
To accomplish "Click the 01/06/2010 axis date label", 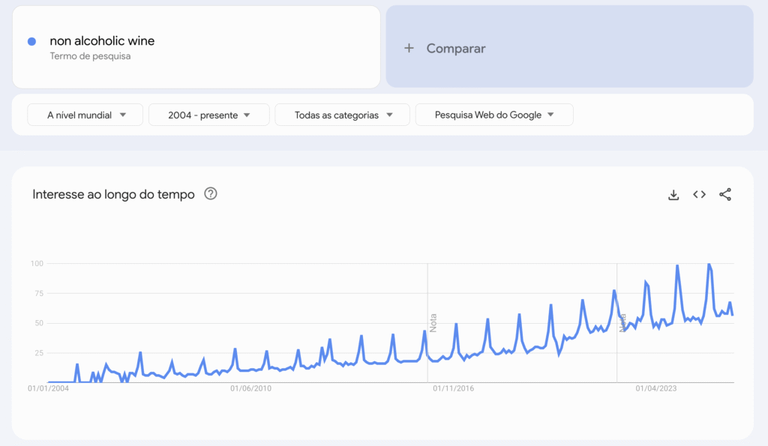I will click(x=251, y=388).
